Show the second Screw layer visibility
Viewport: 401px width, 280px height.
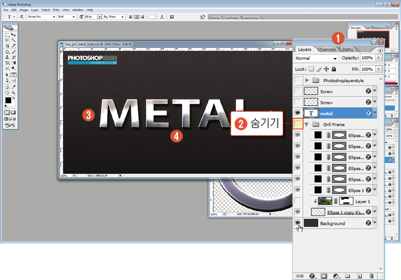[298, 102]
